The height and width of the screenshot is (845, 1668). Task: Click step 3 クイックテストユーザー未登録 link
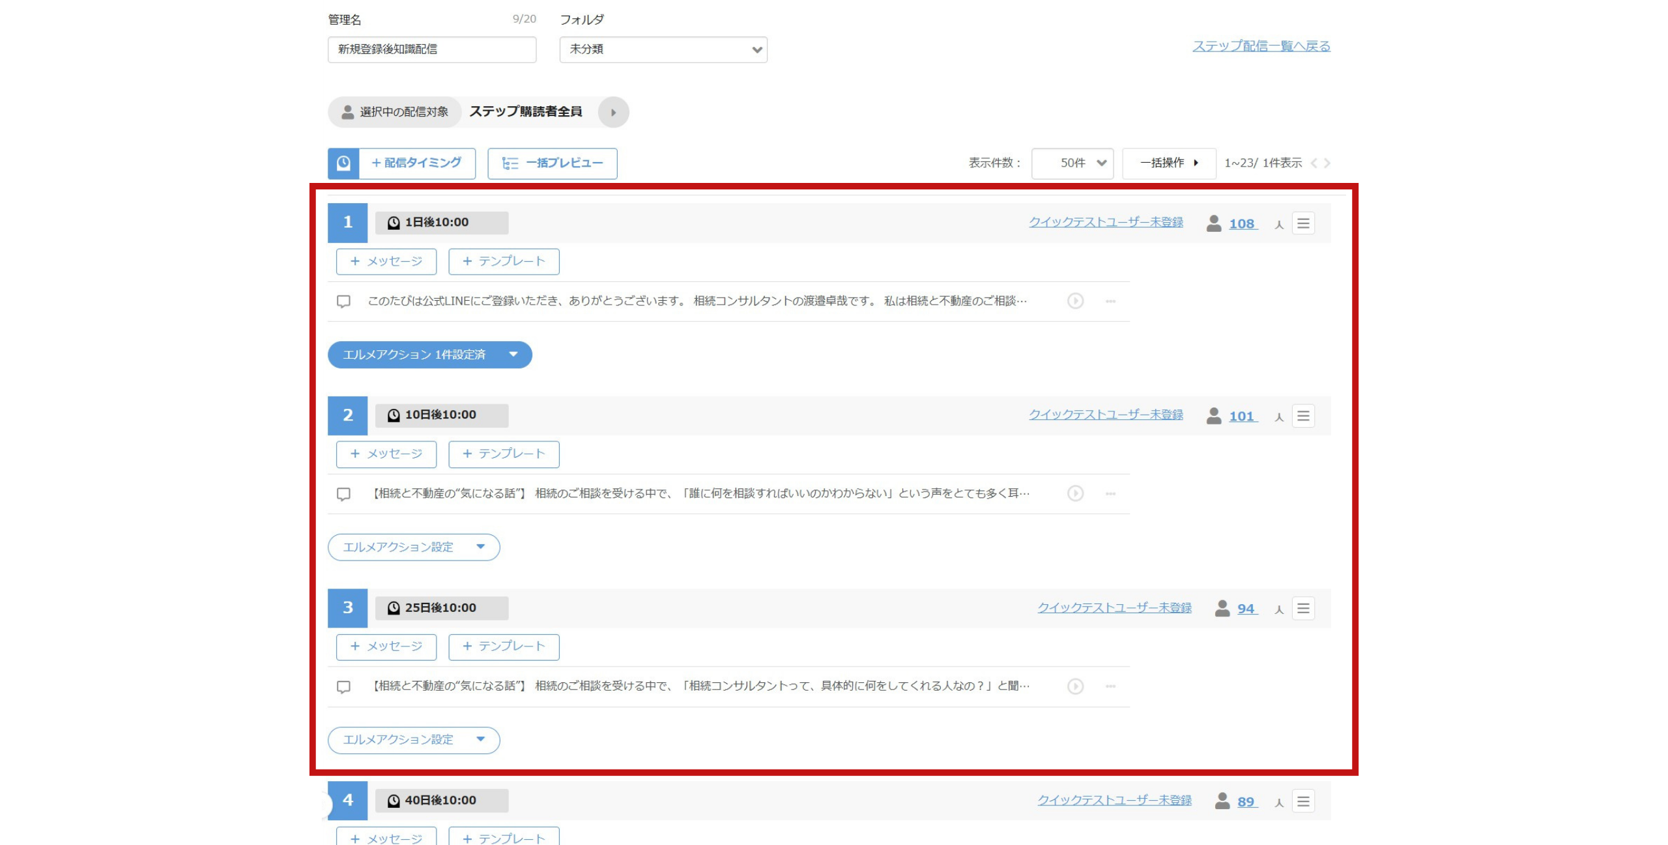[x=1114, y=608]
